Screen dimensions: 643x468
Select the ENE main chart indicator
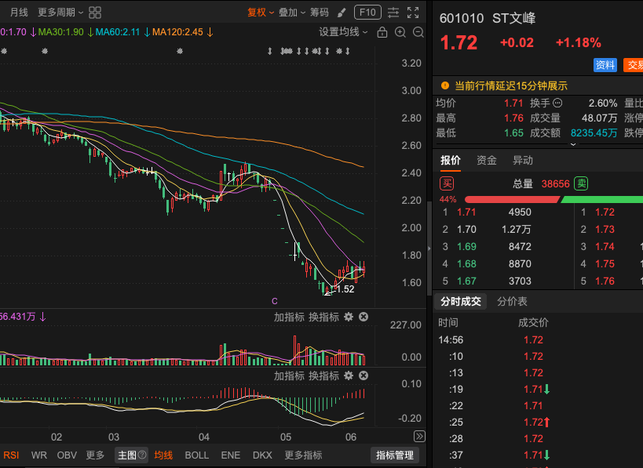coord(231,455)
